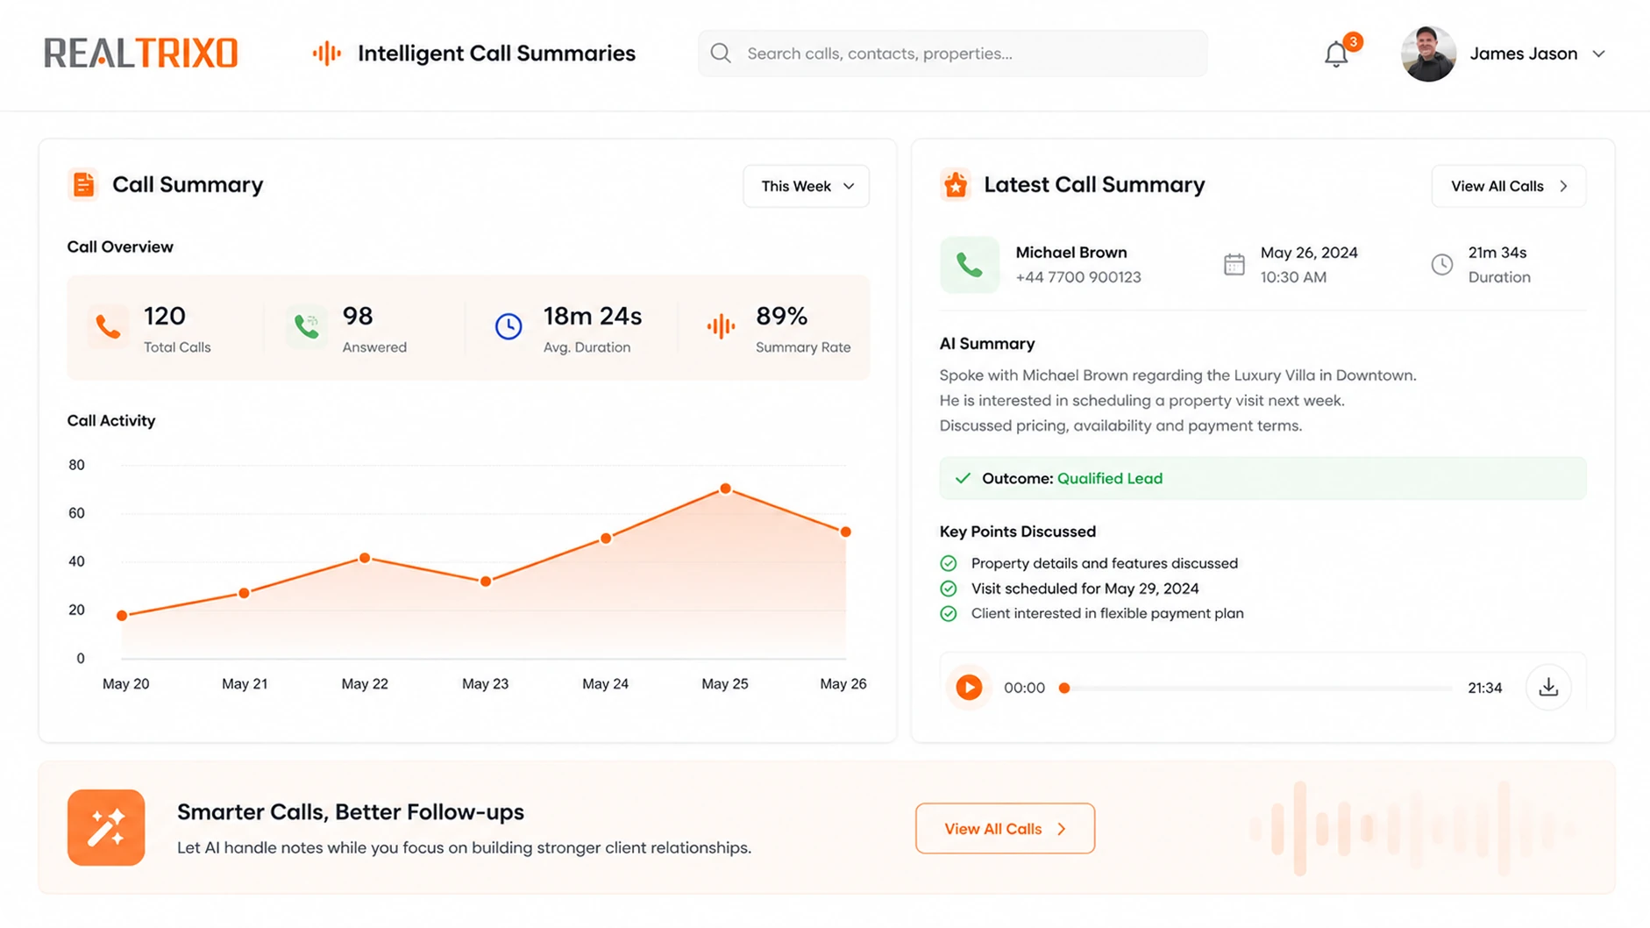Click the search magnifier icon
The height and width of the screenshot is (928, 1650).
(721, 54)
